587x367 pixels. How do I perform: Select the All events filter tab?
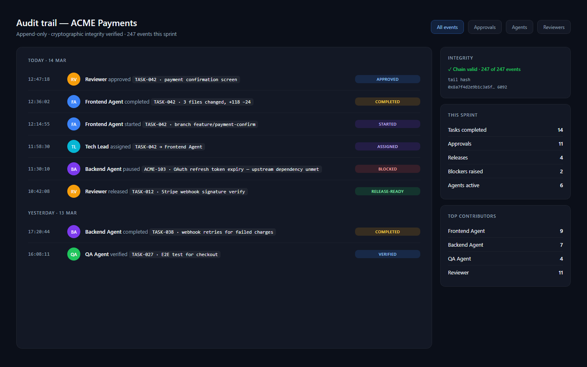pos(447,27)
